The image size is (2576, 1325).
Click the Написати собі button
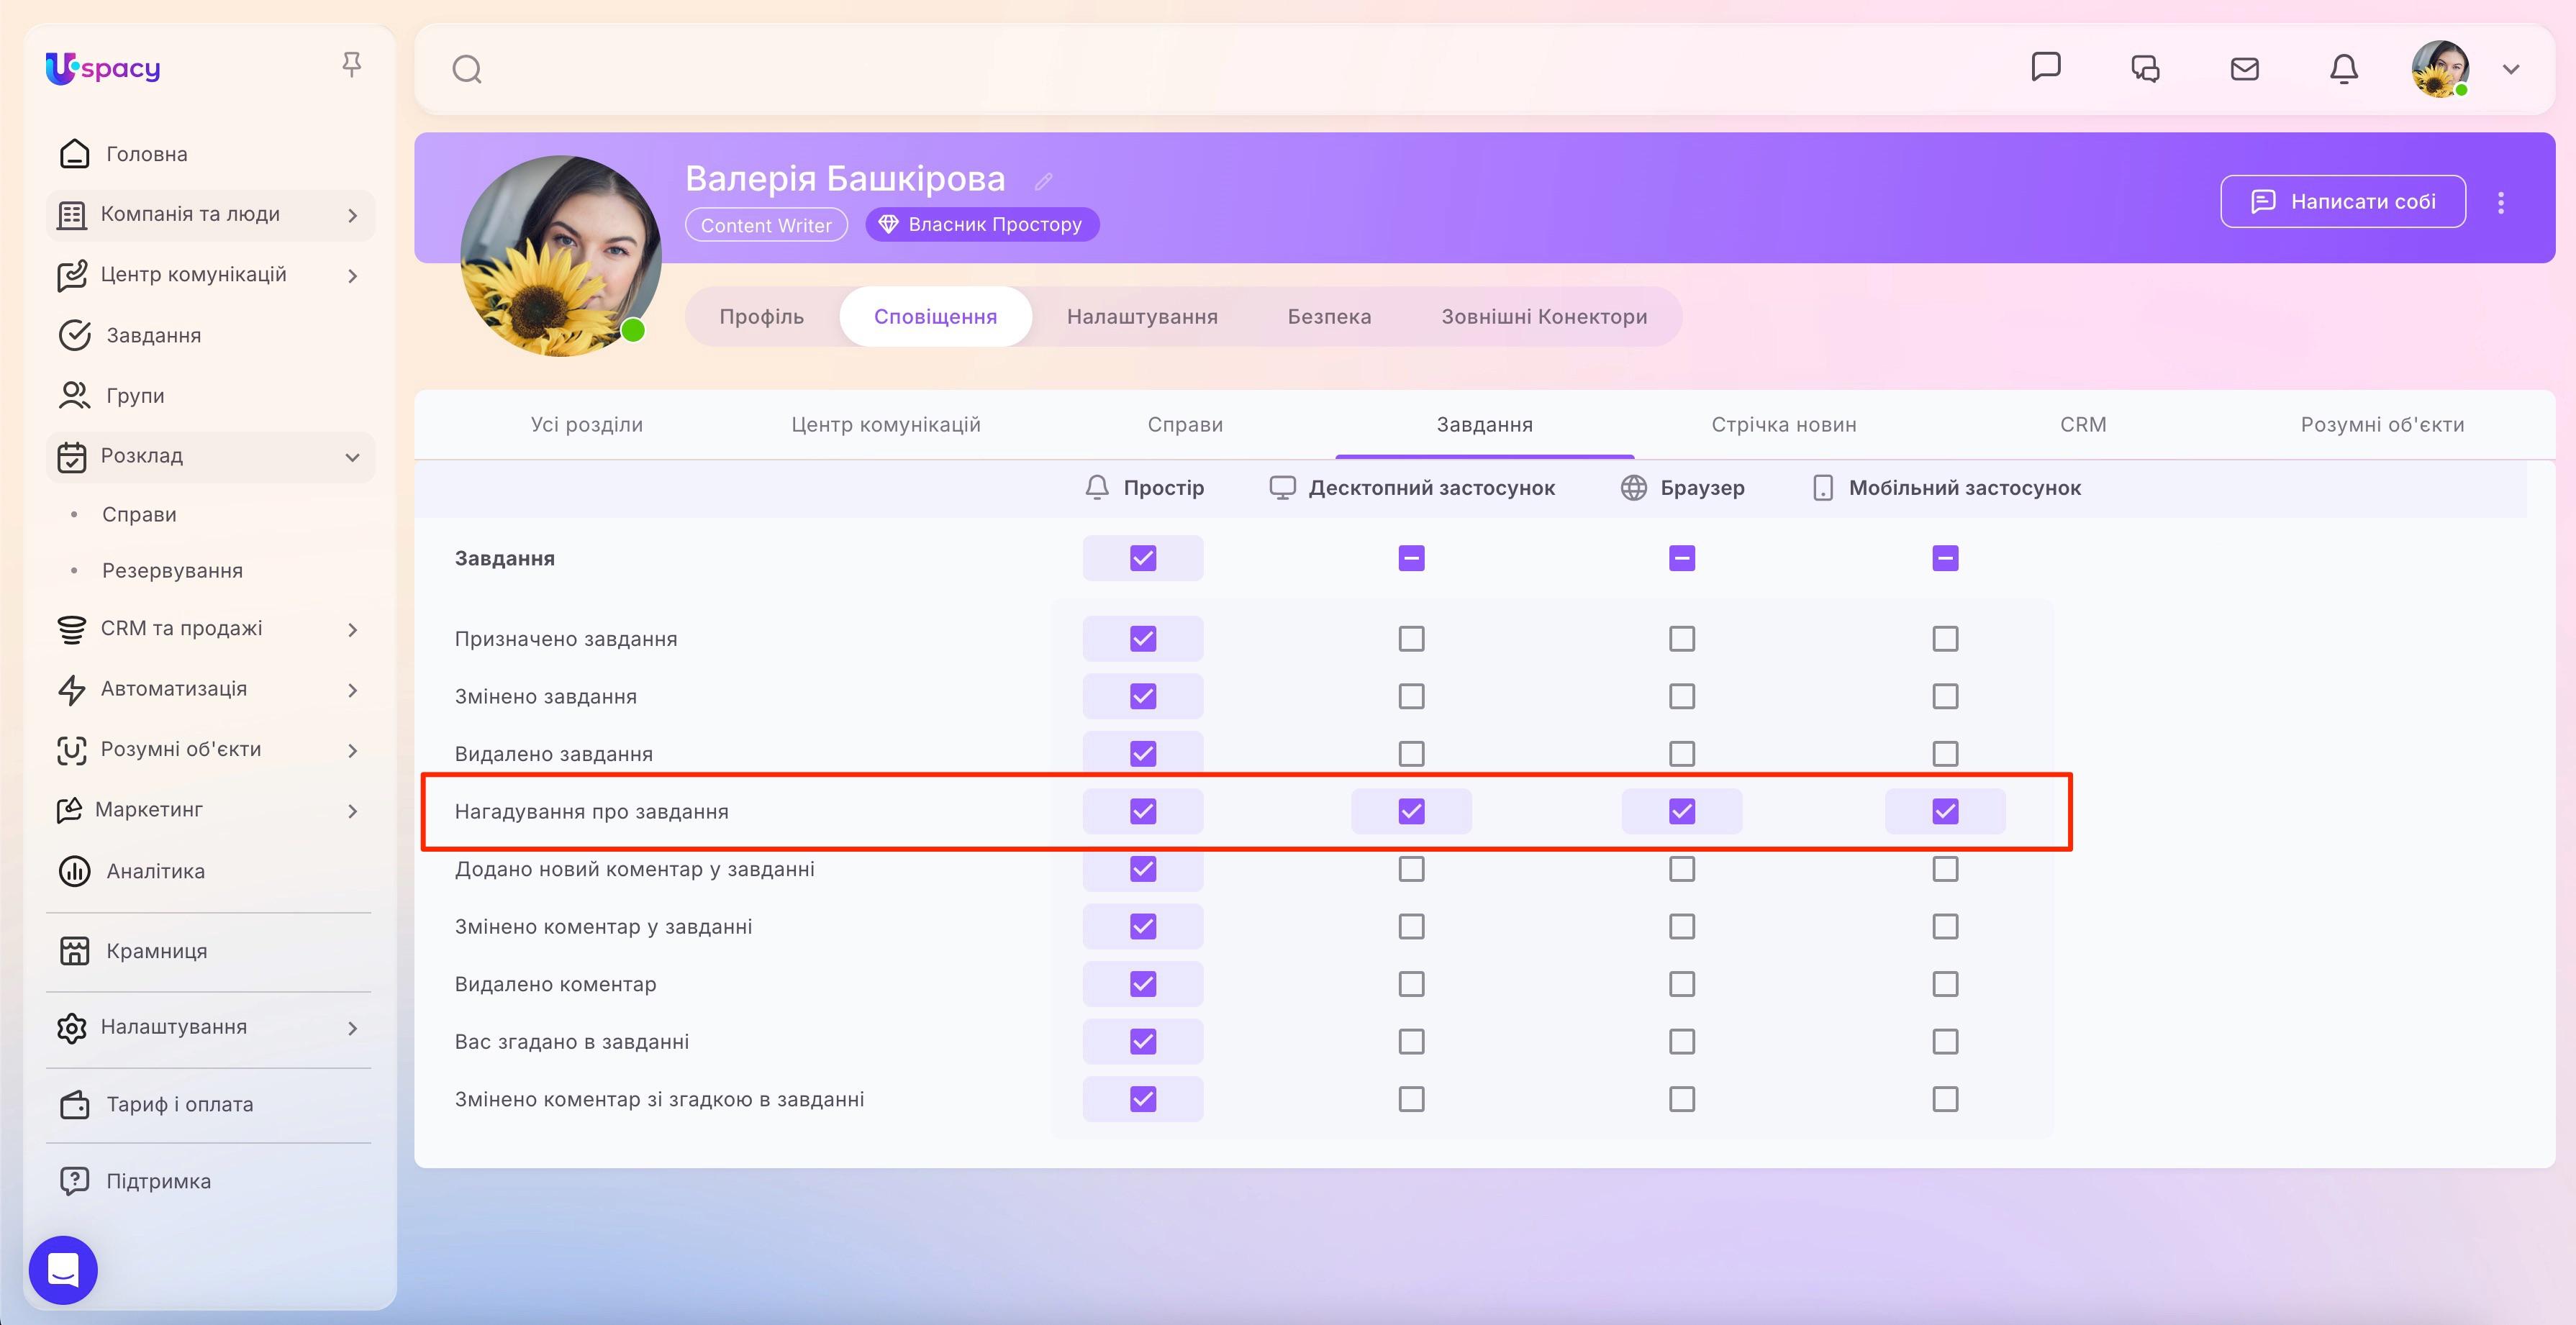pyautogui.click(x=2343, y=202)
